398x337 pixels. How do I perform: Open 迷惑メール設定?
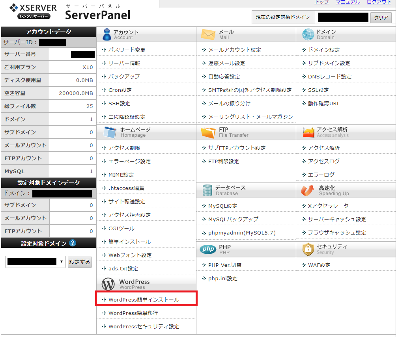(227, 63)
